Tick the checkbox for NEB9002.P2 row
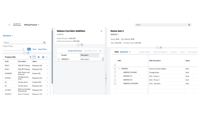Screen dimensions: 200x113 coord(115,80)
